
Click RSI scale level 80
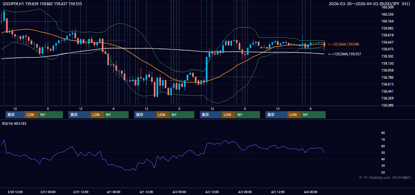(383, 133)
